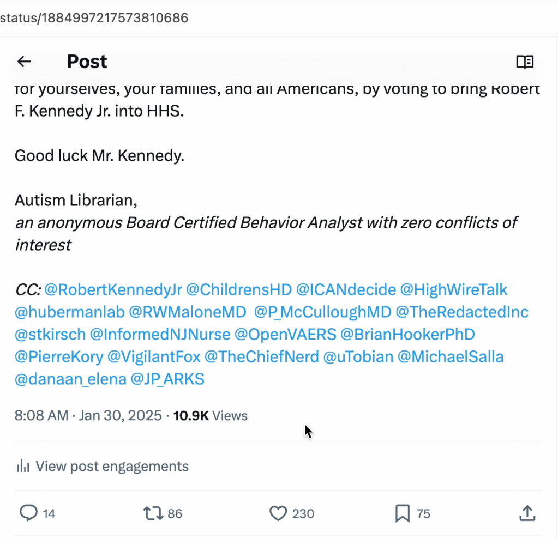Click the @RWMaloneMD mention

188,312
